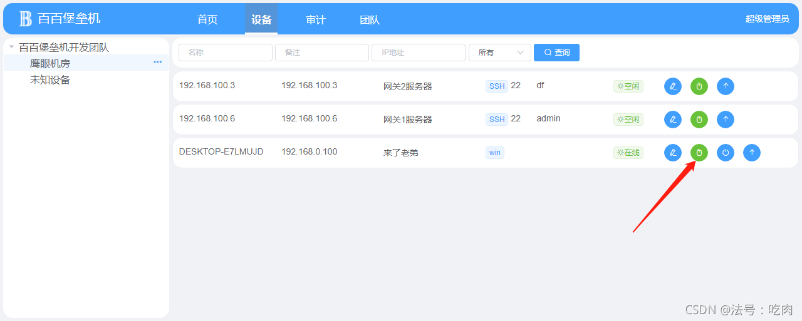Go to the 首页 tab
The width and height of the screenshot is (802, 321).
click(x=207, y=19)
